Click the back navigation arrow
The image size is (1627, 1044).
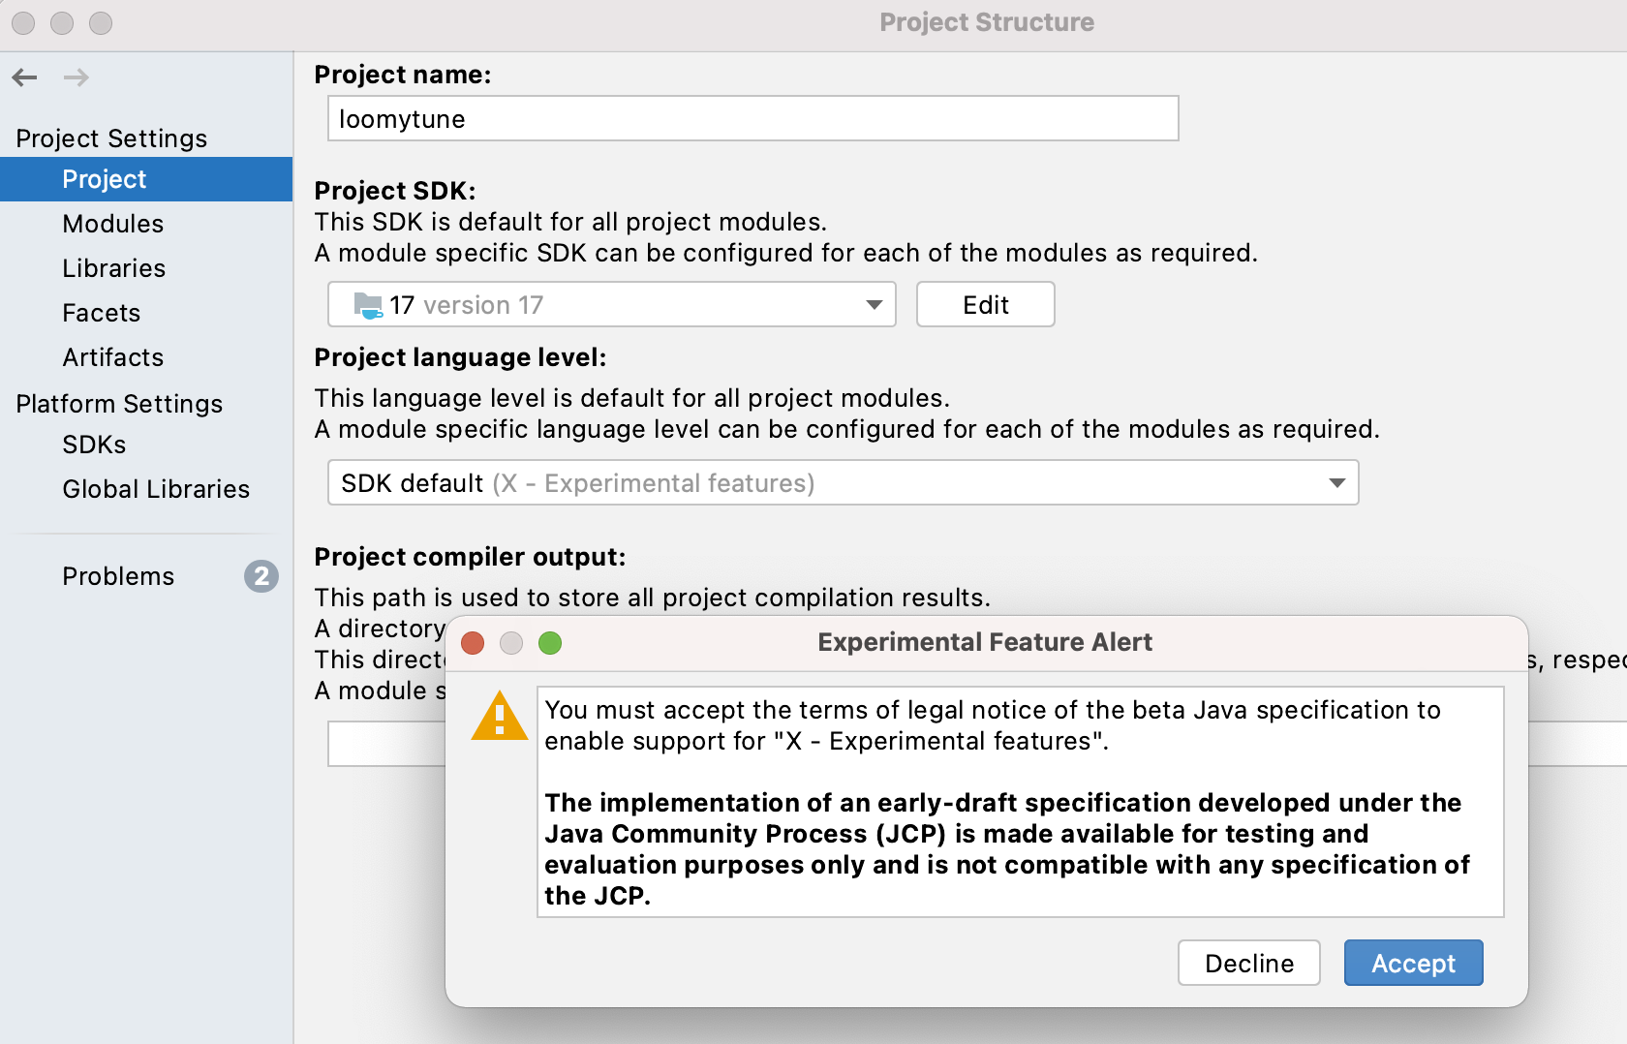click(x=24, y=77)
